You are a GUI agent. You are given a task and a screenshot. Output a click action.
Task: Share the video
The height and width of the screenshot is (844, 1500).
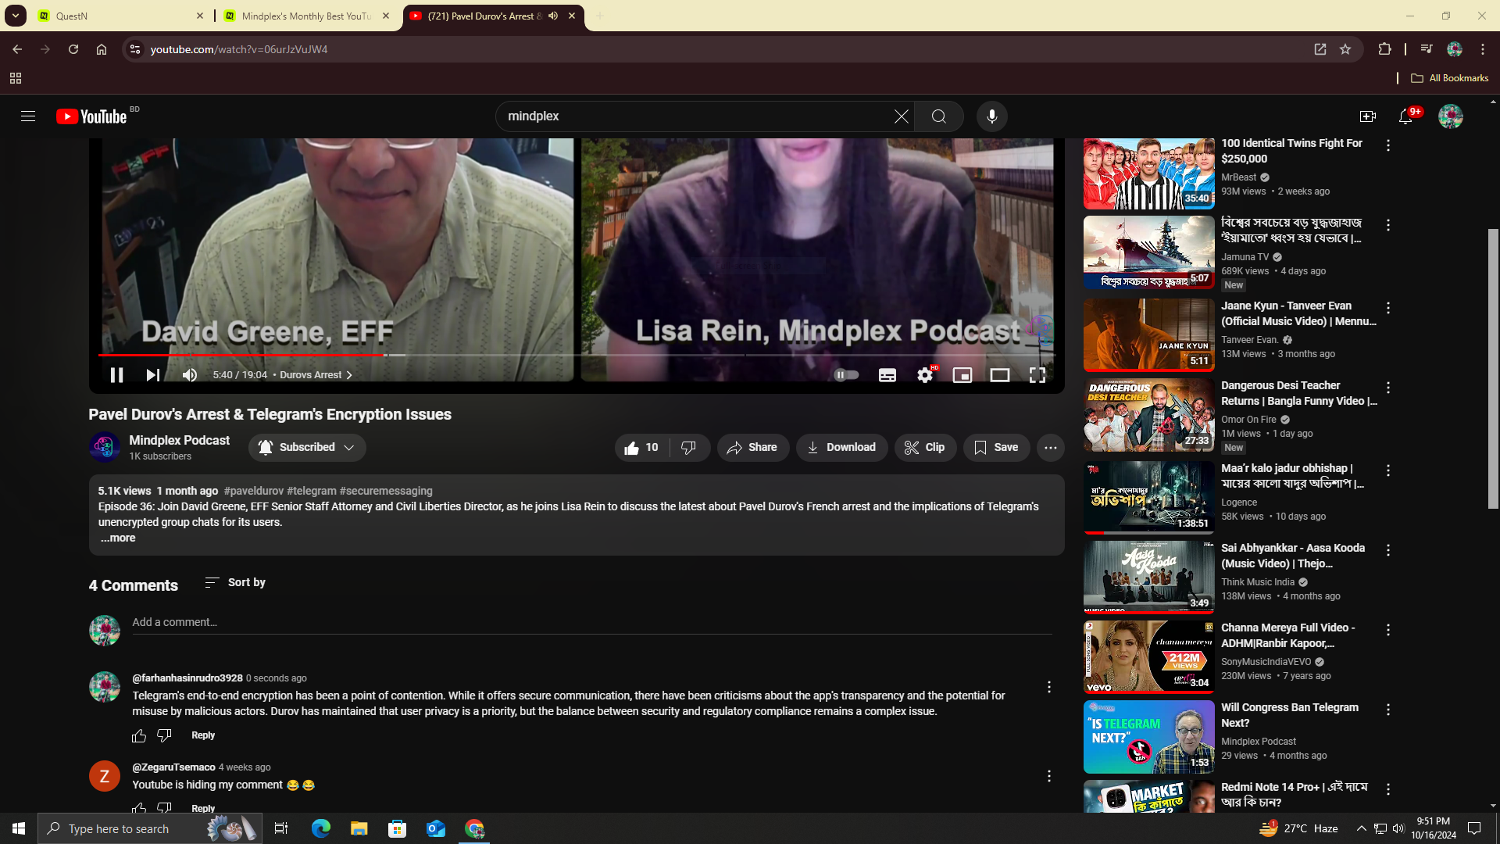tap(752, 448)
